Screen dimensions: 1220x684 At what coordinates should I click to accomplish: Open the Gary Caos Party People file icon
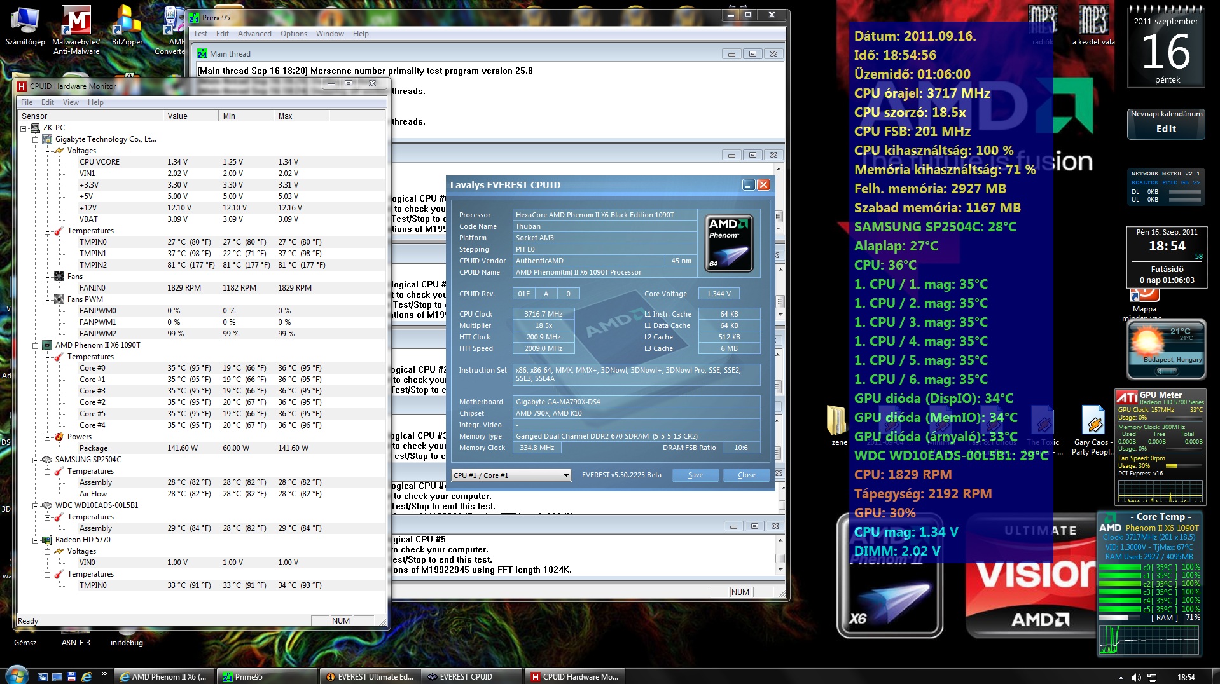click(x=1093, y=430)
